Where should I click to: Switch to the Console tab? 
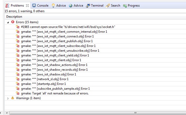click(x=43, y=6)
